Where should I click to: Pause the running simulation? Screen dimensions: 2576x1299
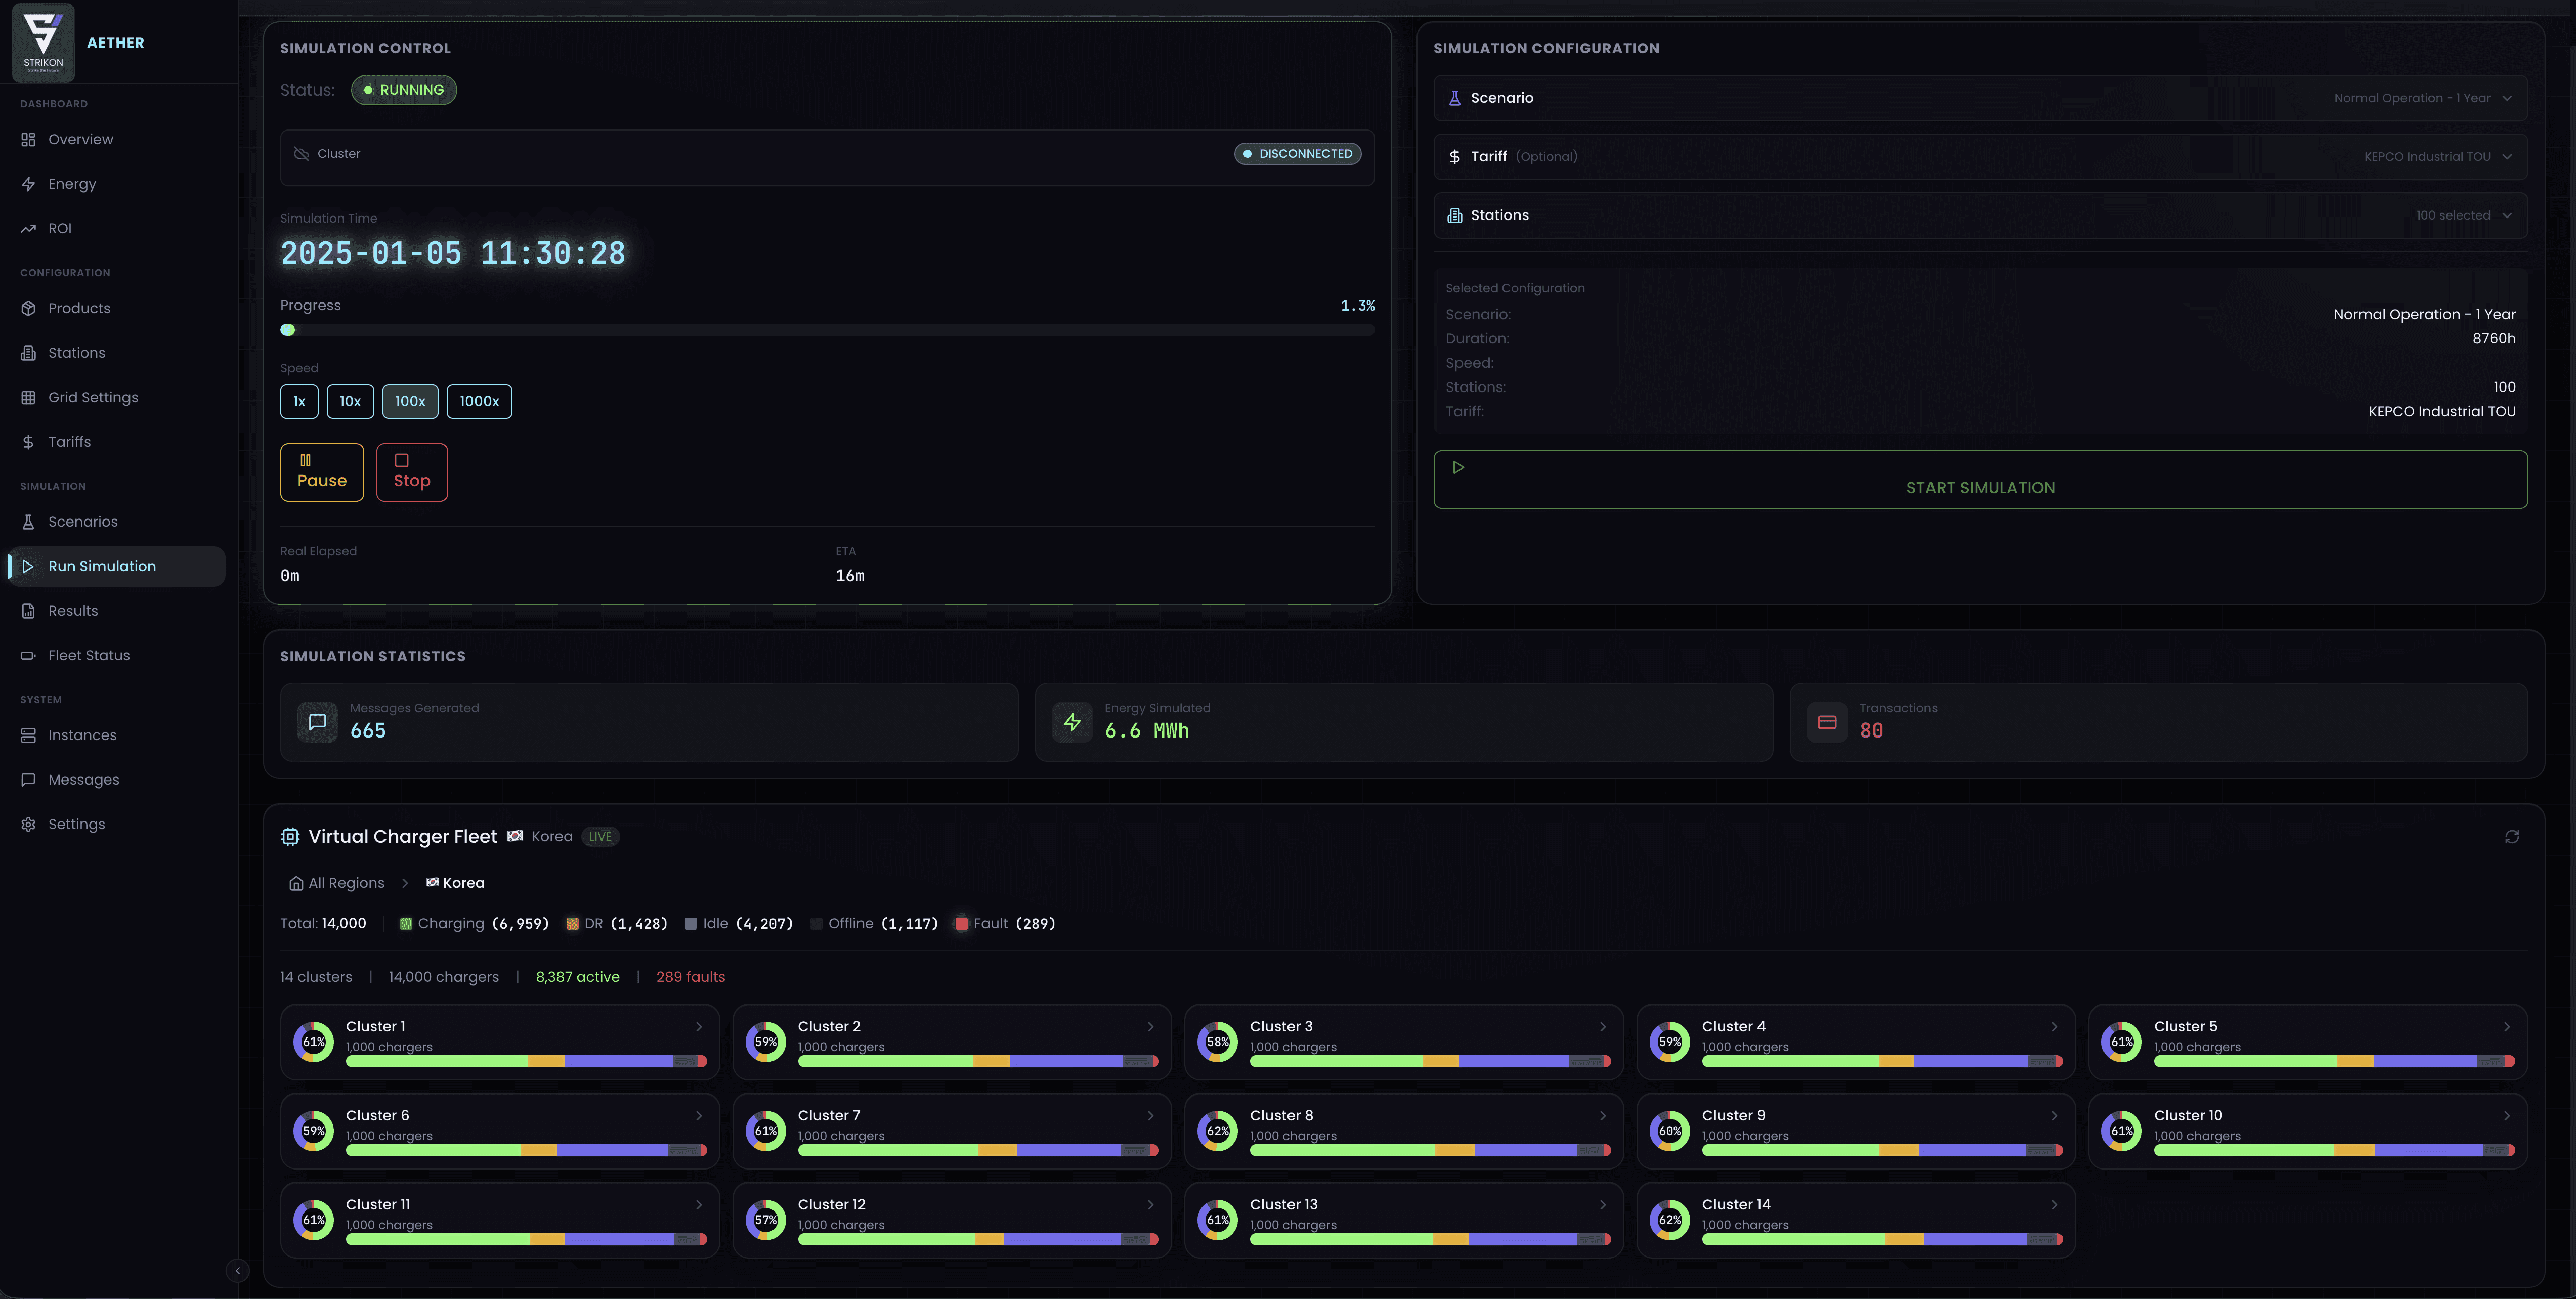click(x=321, y=472)
